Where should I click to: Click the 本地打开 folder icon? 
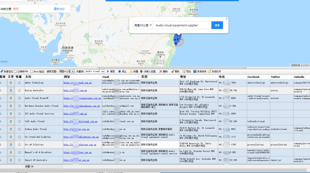[209, 71]
